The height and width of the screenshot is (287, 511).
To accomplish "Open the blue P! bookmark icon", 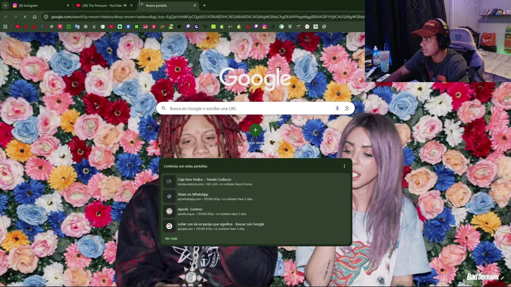I will tap(43, 27).
